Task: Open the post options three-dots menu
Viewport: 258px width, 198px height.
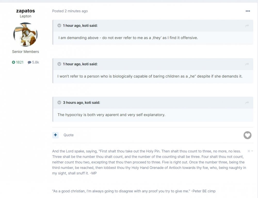Action: coord(248,11)
